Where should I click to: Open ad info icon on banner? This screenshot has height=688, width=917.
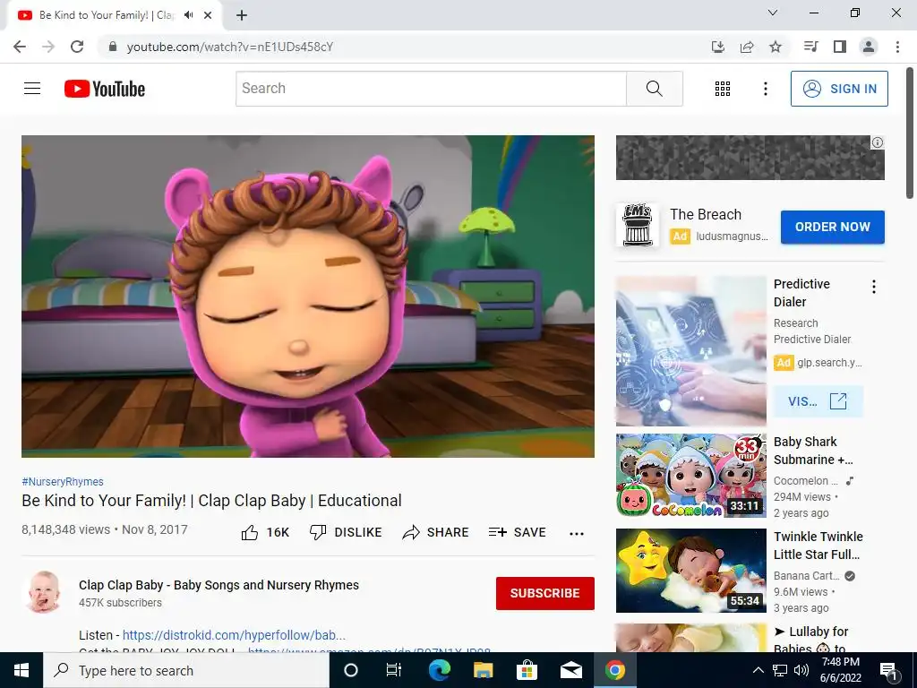pos(878,142)
